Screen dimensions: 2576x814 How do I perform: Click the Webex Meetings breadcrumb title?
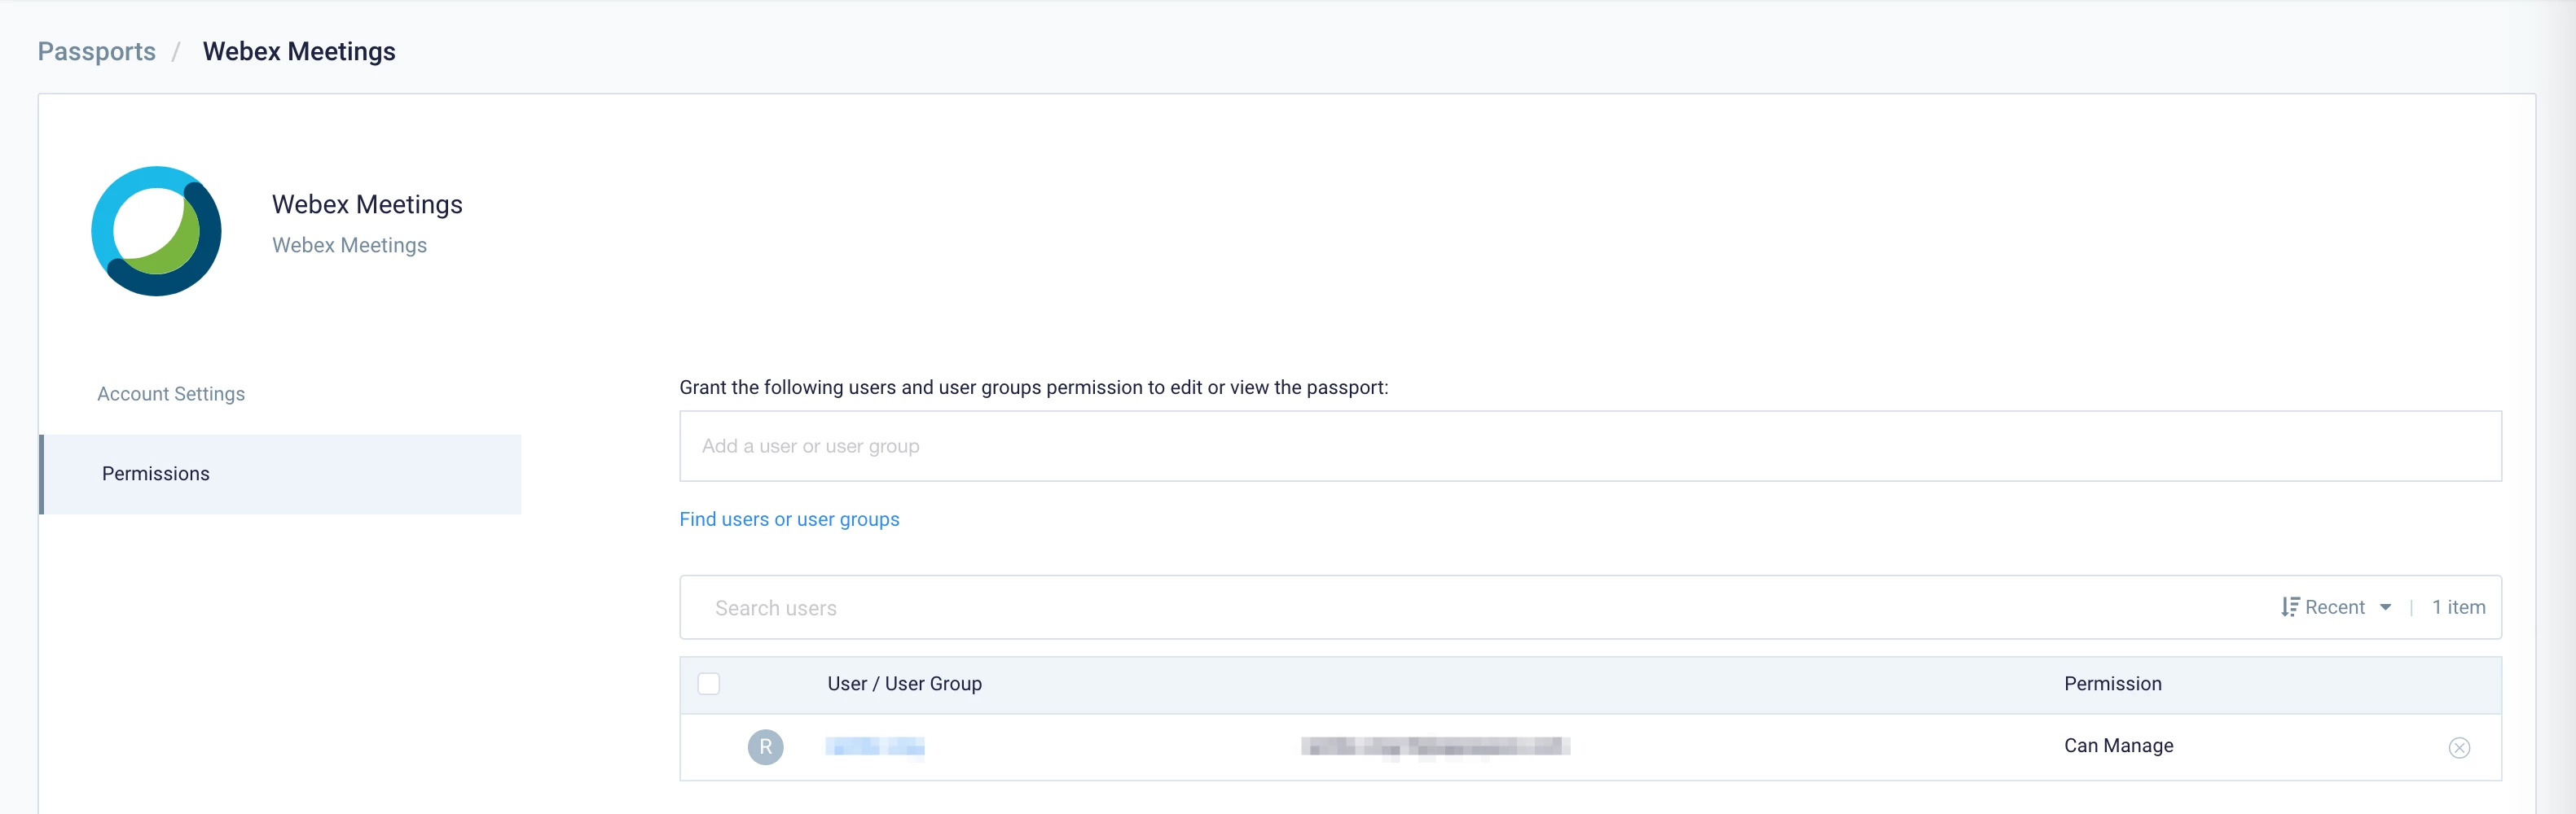tap(299, 51)
